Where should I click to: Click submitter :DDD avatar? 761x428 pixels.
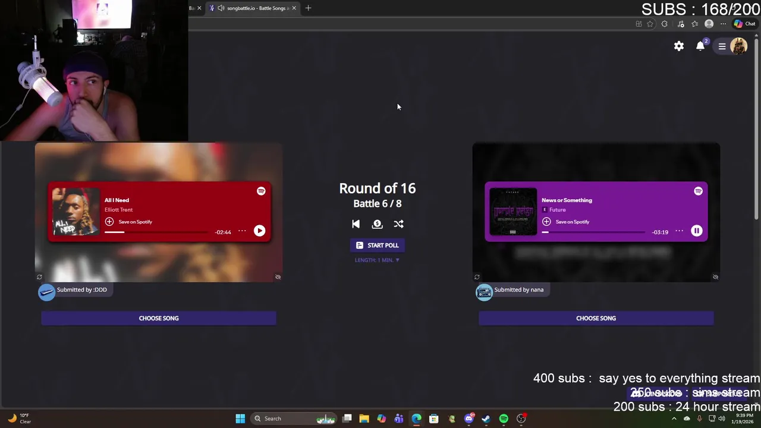47,292
